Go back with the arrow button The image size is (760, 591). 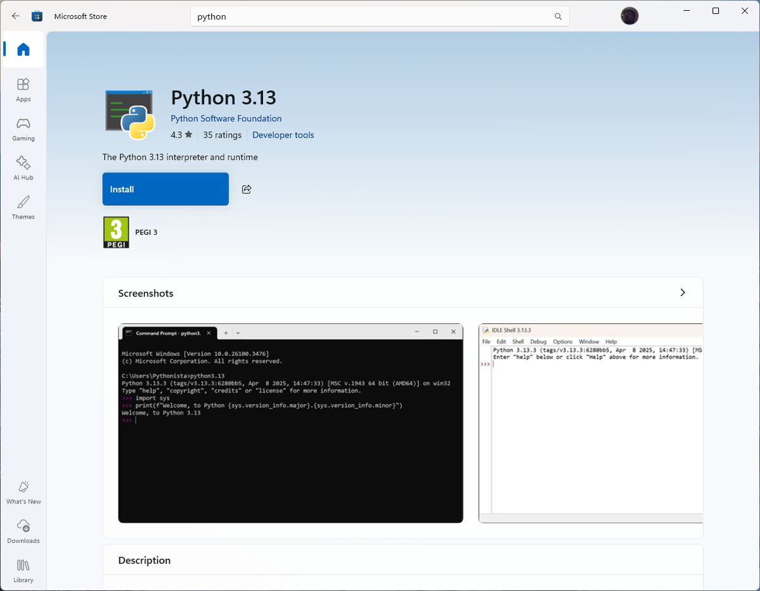pos(15,16)
